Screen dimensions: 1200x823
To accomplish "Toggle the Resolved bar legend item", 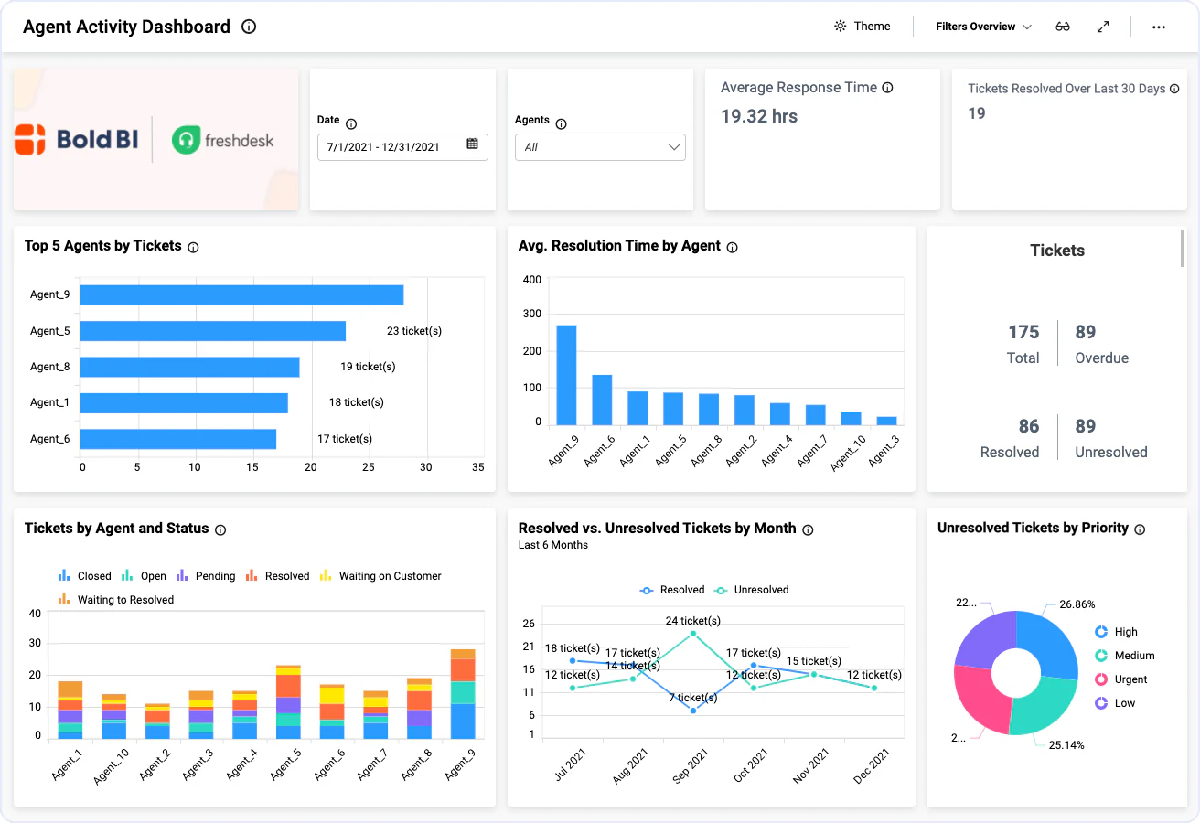I will [277, 576].
